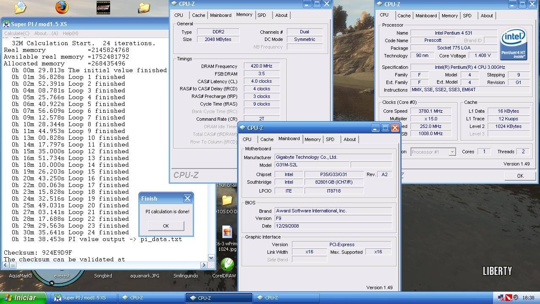Viewport: 540px width, 304px height.
Task: Open the Help(H) menu in Super PI
Action: pos(70,33)
